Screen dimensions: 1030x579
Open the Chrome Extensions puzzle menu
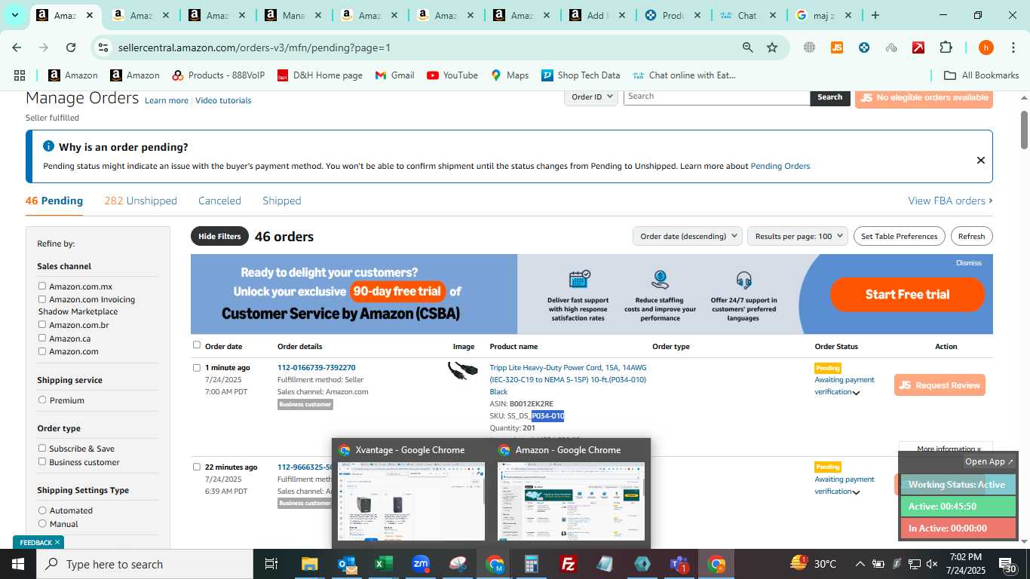tap(946, 47)
